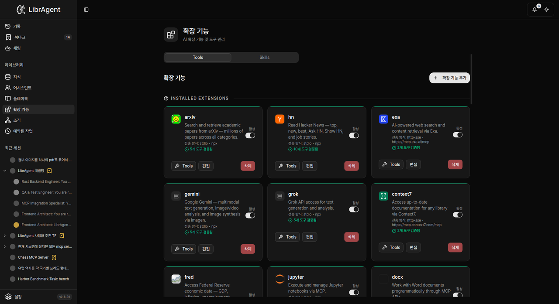Click the grok extension icon

[x=279, y=196]
